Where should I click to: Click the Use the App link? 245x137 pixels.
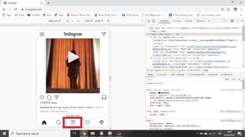coord(73,115)
